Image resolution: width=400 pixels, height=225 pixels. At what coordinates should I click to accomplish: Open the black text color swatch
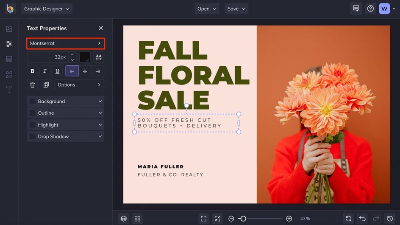(x=85, y=57)
